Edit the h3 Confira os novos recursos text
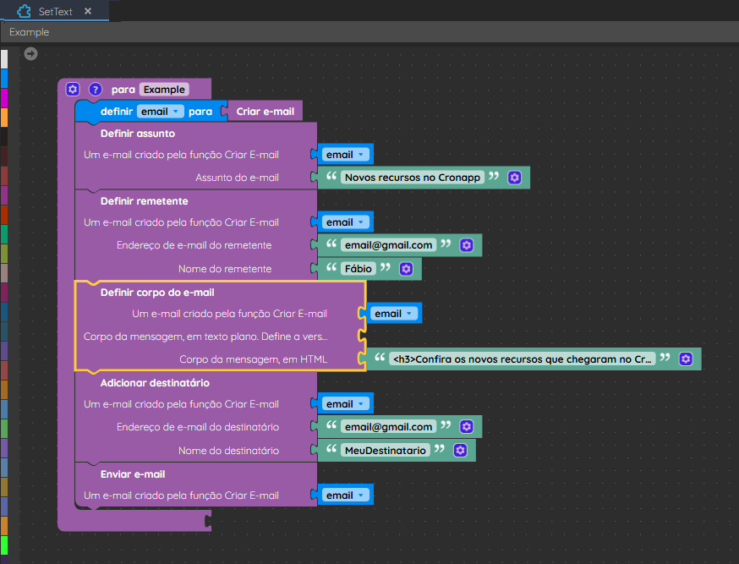The image size is (739, 564). point(523,359)
